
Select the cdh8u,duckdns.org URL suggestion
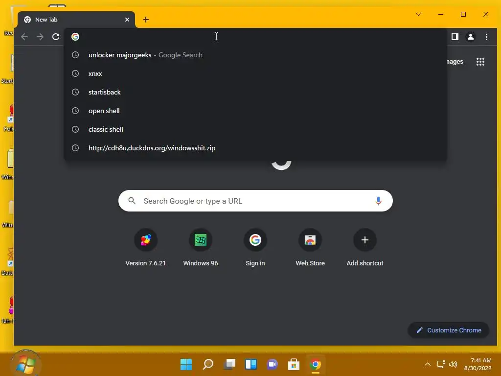(255, 148)
